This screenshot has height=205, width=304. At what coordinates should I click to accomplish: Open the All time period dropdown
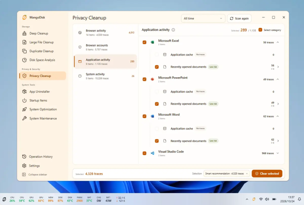pos(203,18)
